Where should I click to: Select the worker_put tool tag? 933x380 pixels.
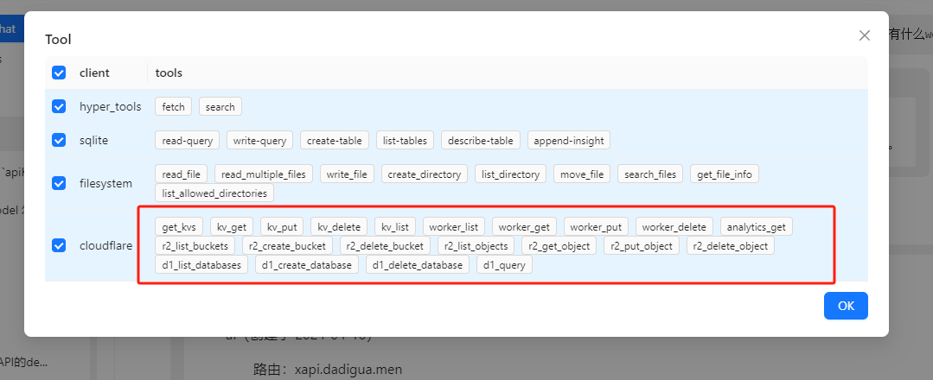(x=596, y=226)
